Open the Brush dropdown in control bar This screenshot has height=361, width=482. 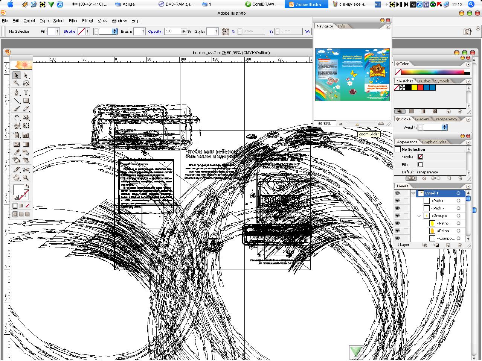143,32
